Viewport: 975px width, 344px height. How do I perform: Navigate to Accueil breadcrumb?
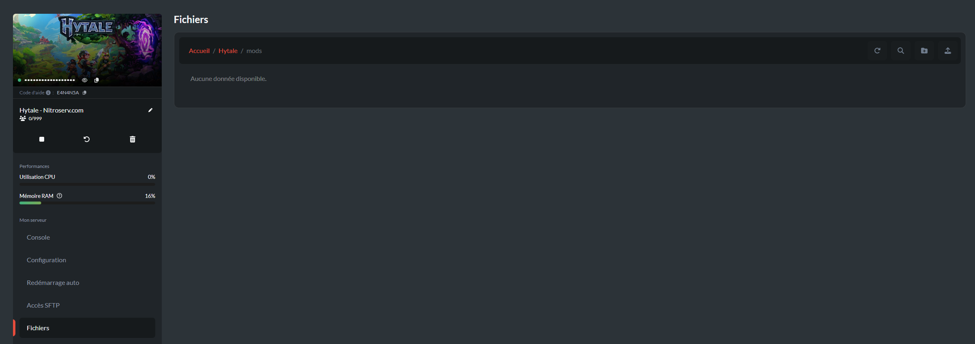pos(199,51)
